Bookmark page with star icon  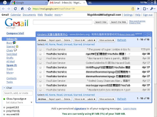[29, 9]
